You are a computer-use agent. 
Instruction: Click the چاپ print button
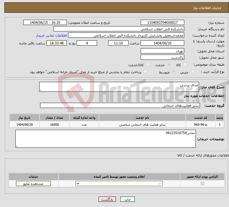coord(128,199)
